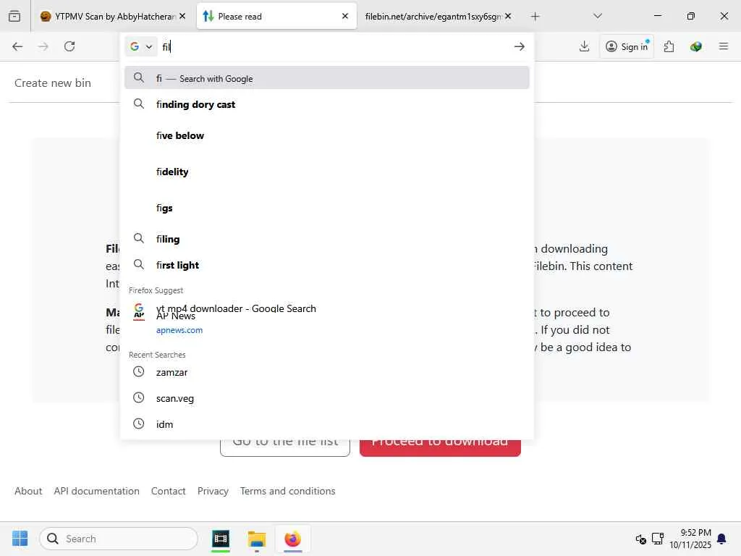Image resolution: width=741 pixels, height=556 pixels.
Task: Pick the 'figs' search suggestion
Action: tap(326, 208)
